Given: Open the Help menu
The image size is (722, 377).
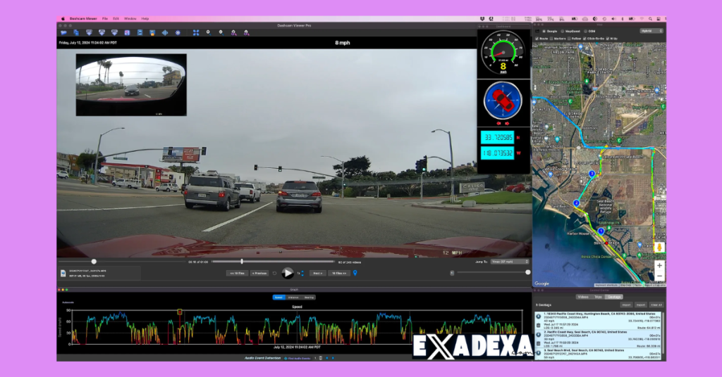Looking at the screenshot, I should 145,19.
